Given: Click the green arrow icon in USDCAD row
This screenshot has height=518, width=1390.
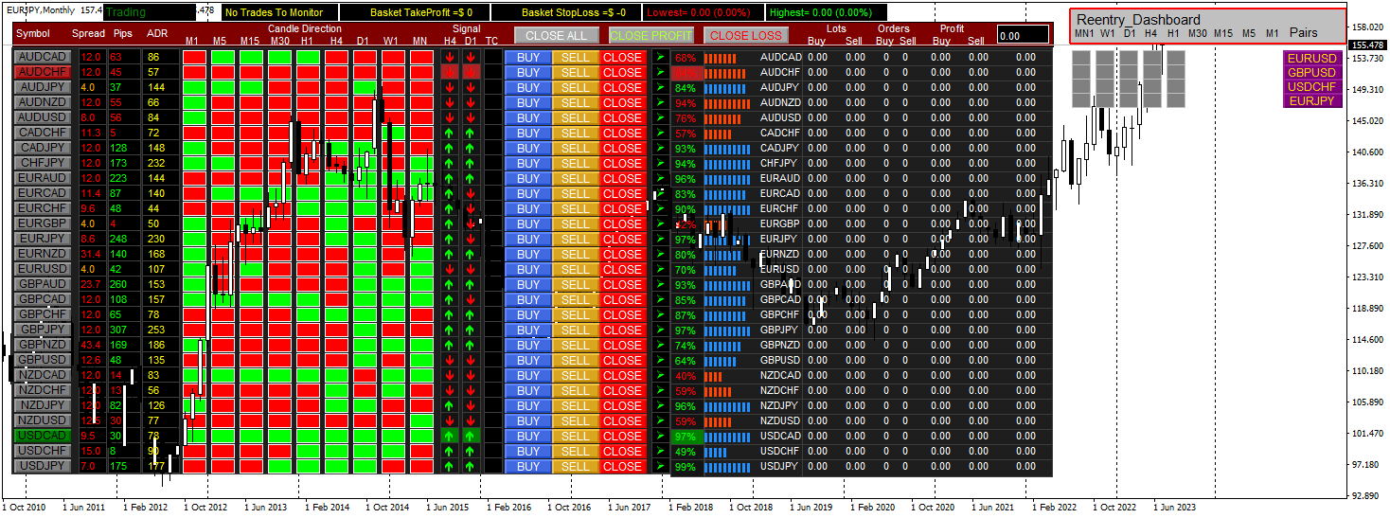Looking at the screenshot, I should (661, 437).
